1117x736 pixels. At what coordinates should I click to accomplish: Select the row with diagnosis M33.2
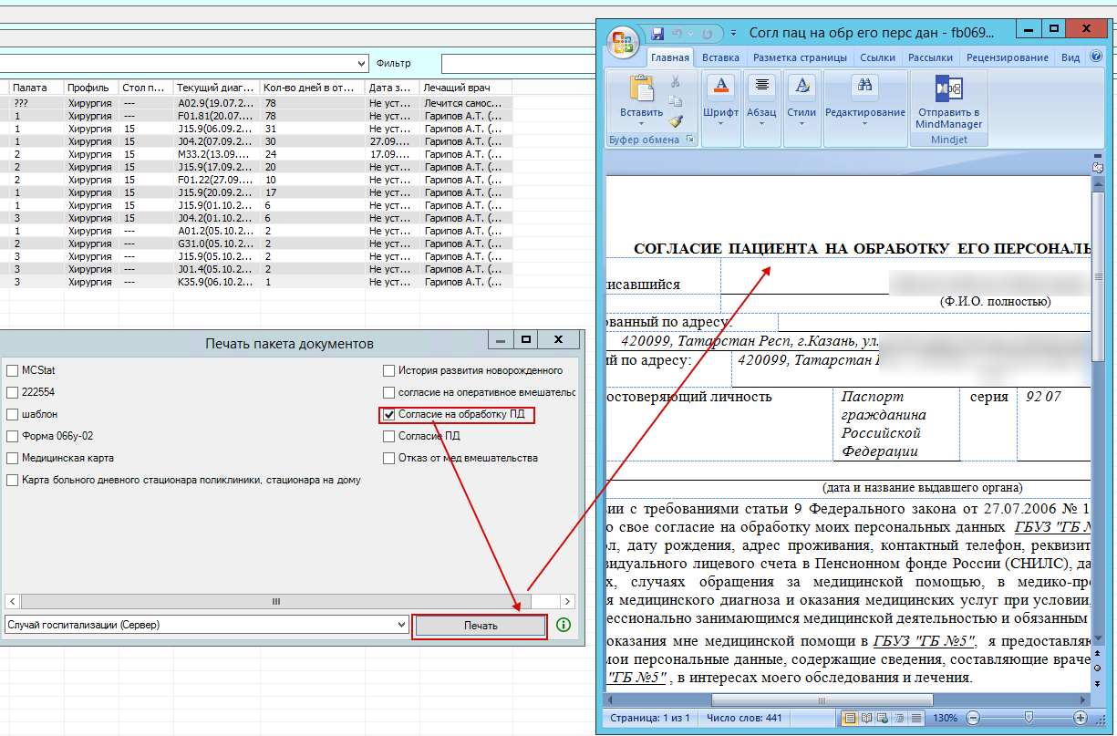click(x=256, y=155)
